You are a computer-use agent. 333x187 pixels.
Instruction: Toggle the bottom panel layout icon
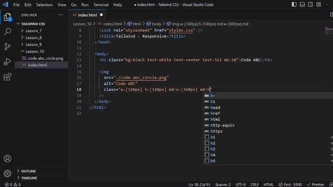click(302, 5)
